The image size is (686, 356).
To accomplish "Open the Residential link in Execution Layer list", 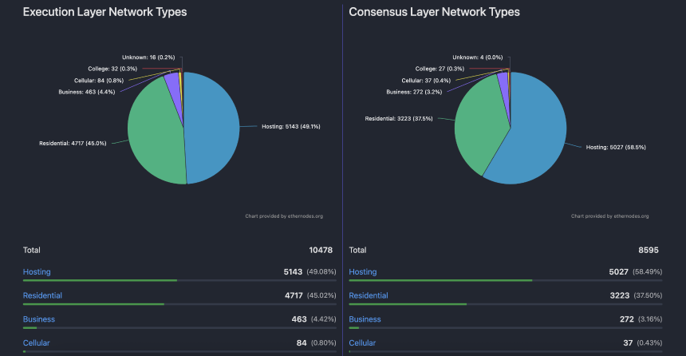I will (42, 295).
